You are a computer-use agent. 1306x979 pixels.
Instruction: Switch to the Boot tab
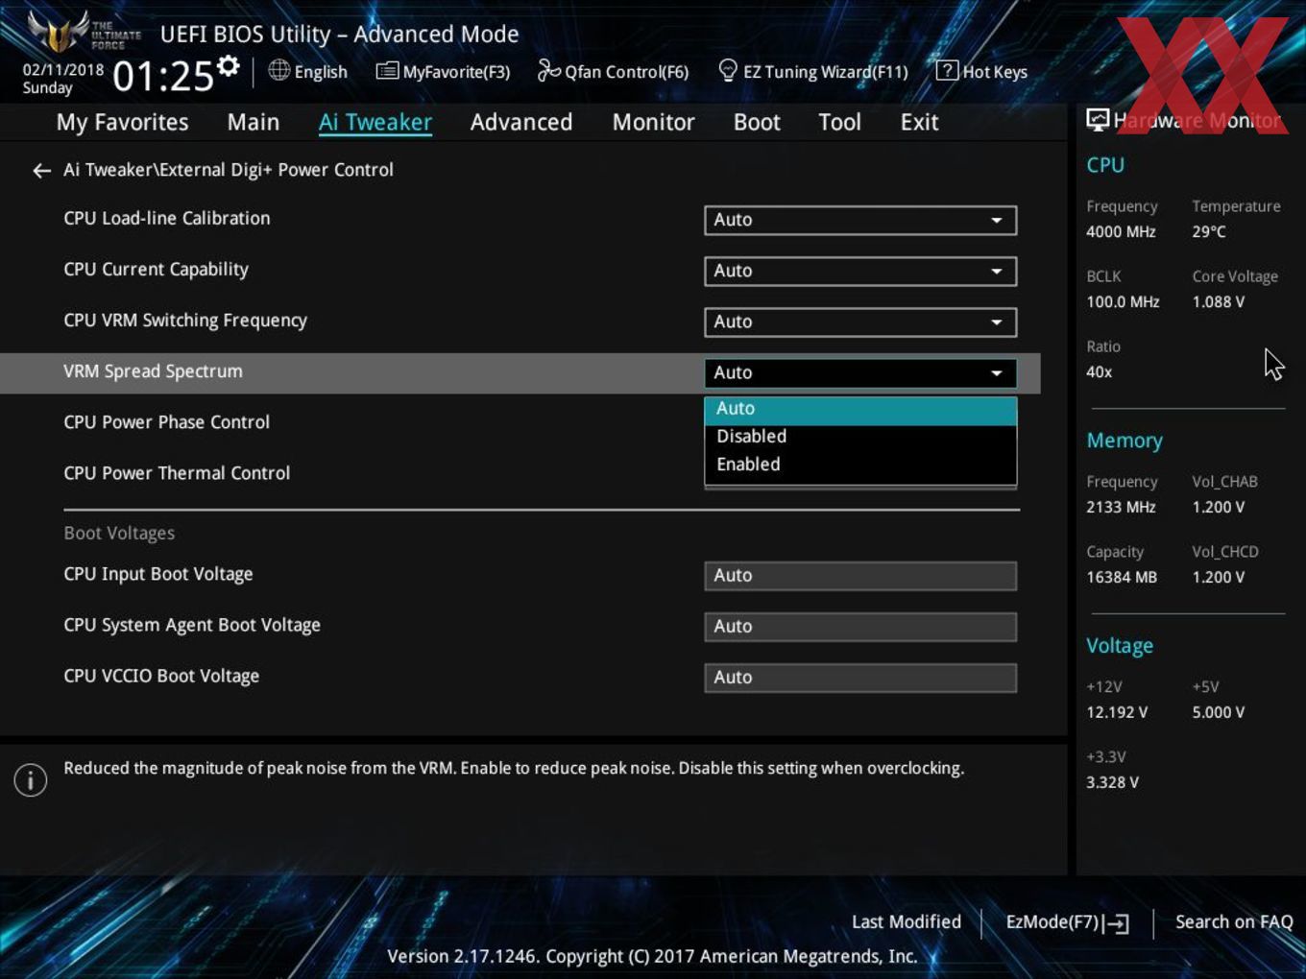757,122
